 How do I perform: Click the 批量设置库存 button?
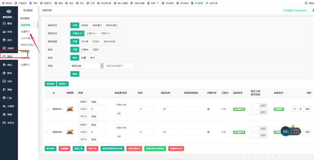click(134, 148)
